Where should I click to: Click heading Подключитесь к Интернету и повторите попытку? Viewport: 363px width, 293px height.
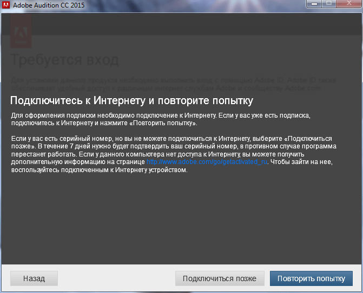tap(131, 101)
